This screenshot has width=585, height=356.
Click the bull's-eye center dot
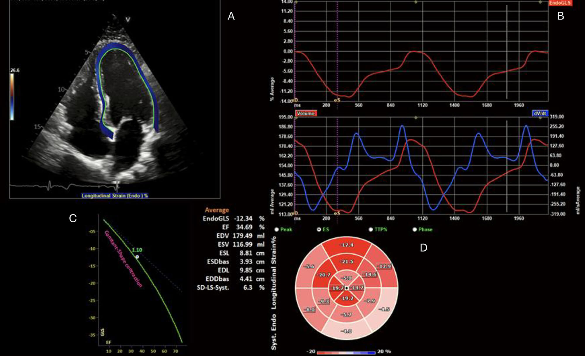347,288
